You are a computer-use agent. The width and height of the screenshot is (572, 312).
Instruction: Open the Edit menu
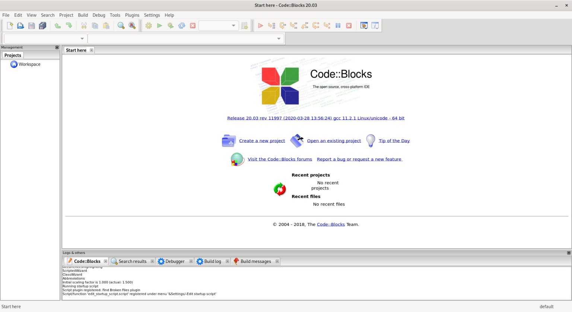18,15
